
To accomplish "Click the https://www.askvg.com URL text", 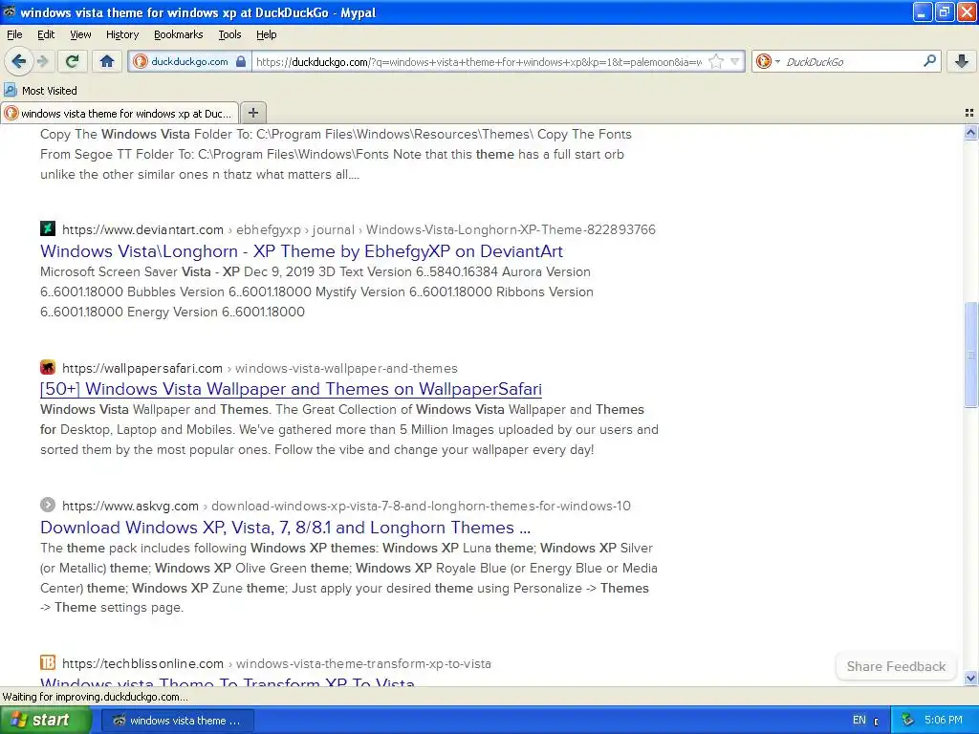I will 130,506.
